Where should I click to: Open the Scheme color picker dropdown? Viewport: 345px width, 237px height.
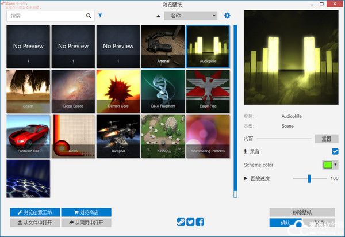330,165
